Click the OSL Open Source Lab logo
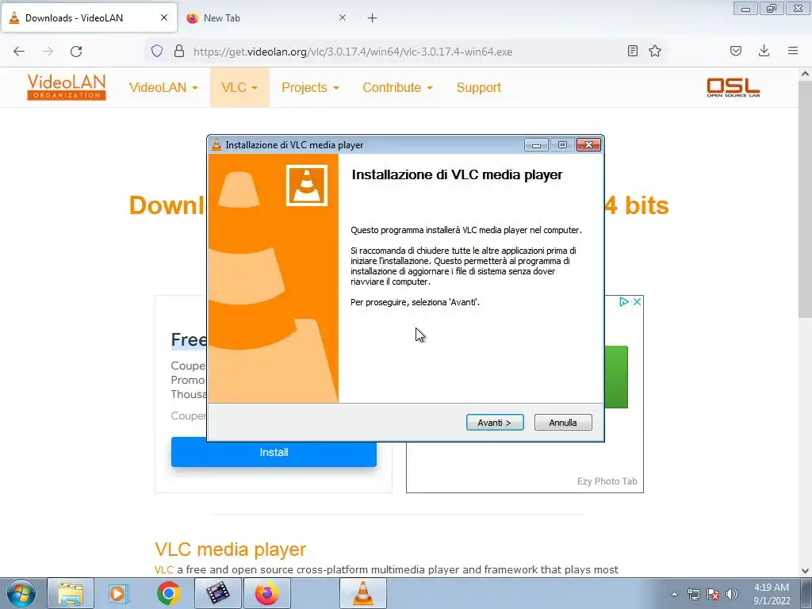The height and width of the screenshot is (609, 812). pos(733,87)
